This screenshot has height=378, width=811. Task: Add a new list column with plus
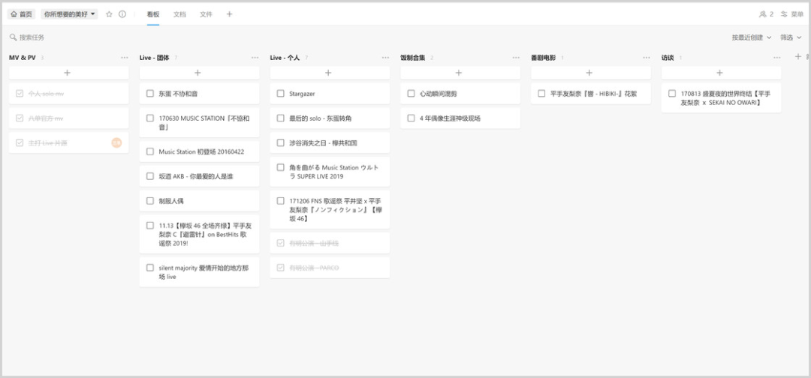(x=797, y=57)
